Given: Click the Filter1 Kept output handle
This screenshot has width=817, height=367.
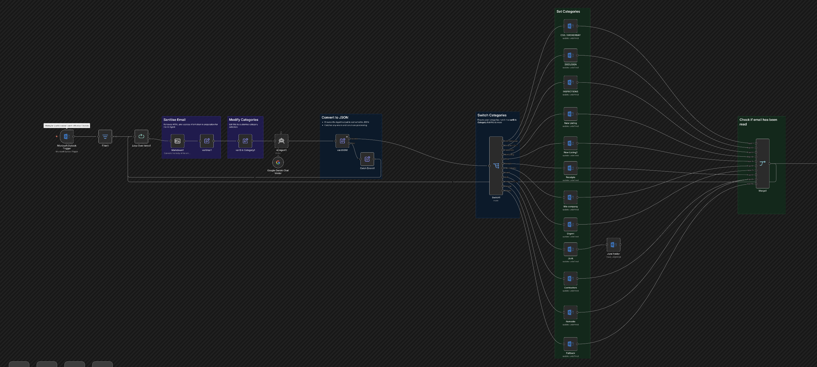Looking at the screenshot, I should pyautogui.click(x=112, y=136).
